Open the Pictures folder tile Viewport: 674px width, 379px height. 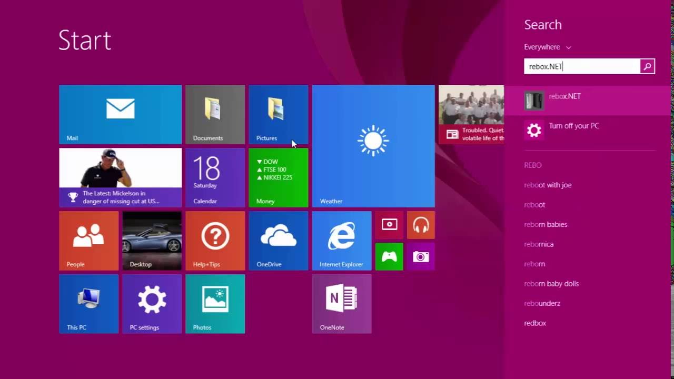(278, 114)
